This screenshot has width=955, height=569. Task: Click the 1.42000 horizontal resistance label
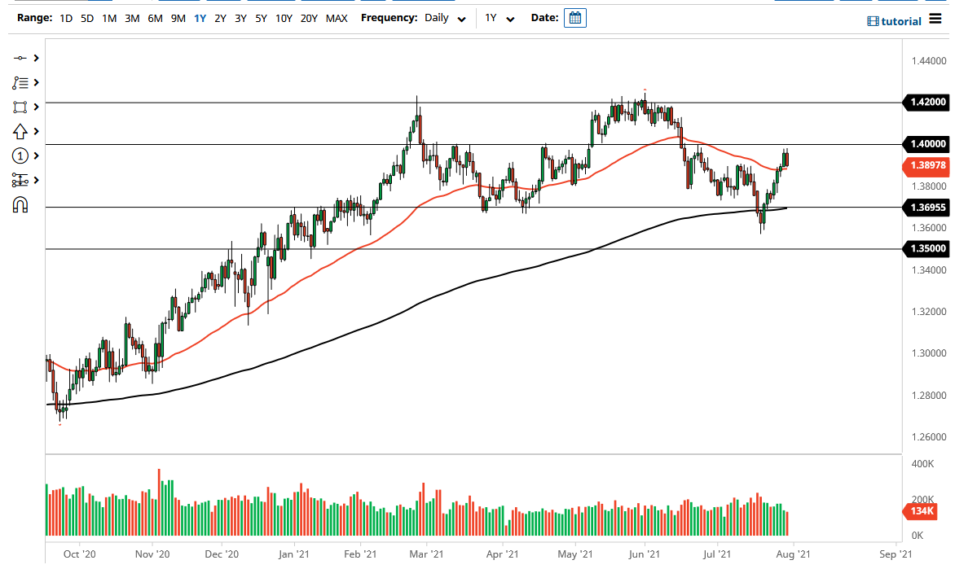point(926,103)
